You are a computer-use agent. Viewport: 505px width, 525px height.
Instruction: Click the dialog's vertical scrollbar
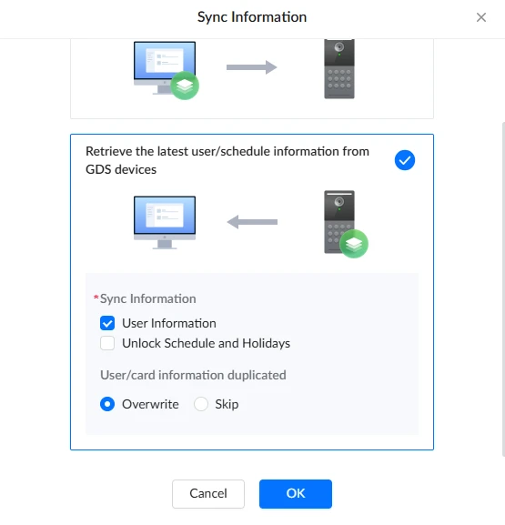tap(503, 289)
